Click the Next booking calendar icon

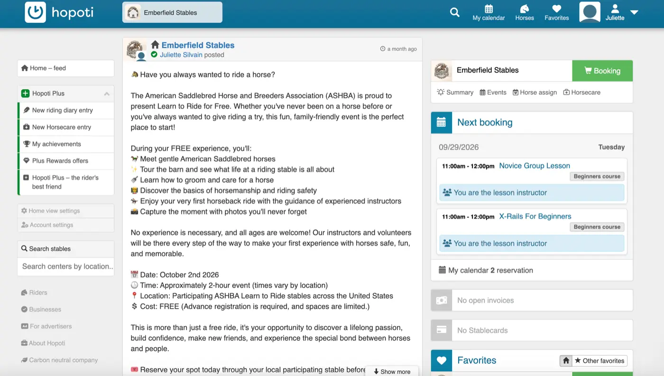(441, 122)
